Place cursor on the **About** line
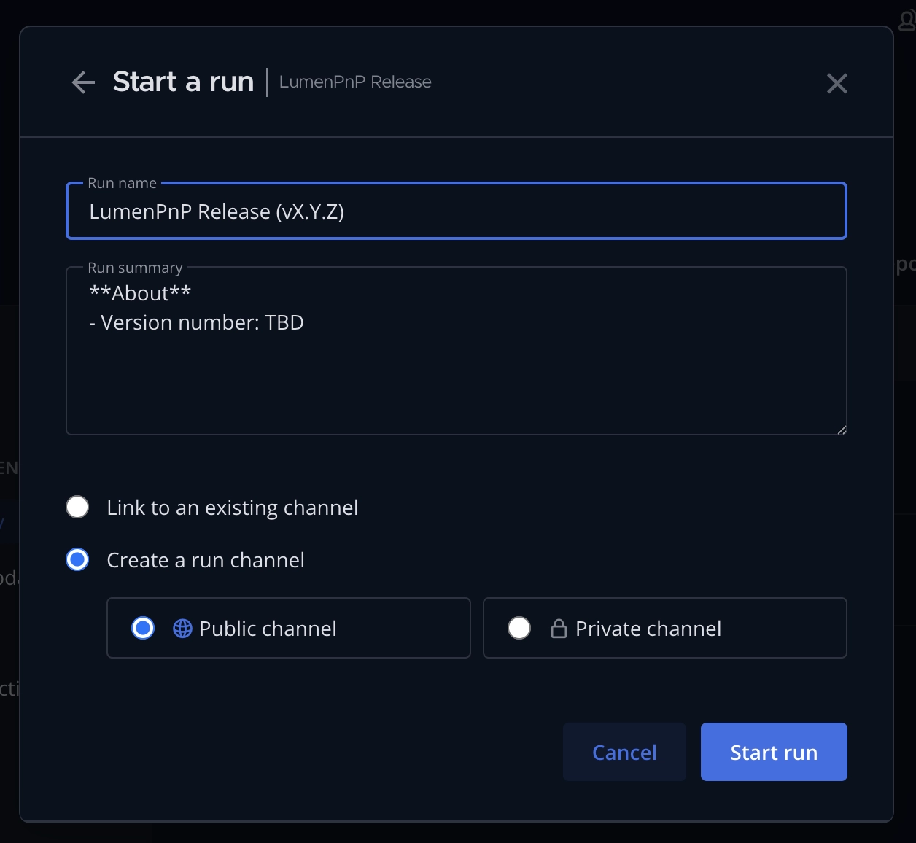 [140, 293]
